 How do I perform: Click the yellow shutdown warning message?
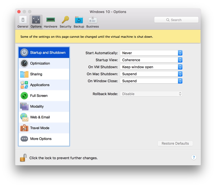pyautogui.click(x=87, y=37)
